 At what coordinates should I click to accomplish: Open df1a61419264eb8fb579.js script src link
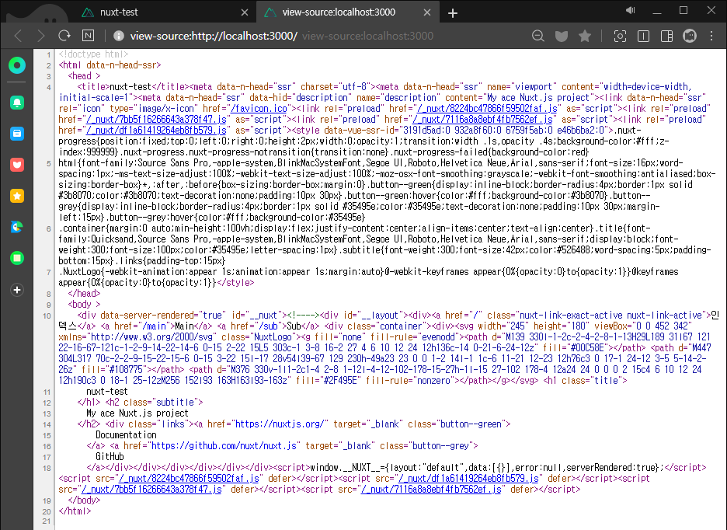[x=468, y=479]
